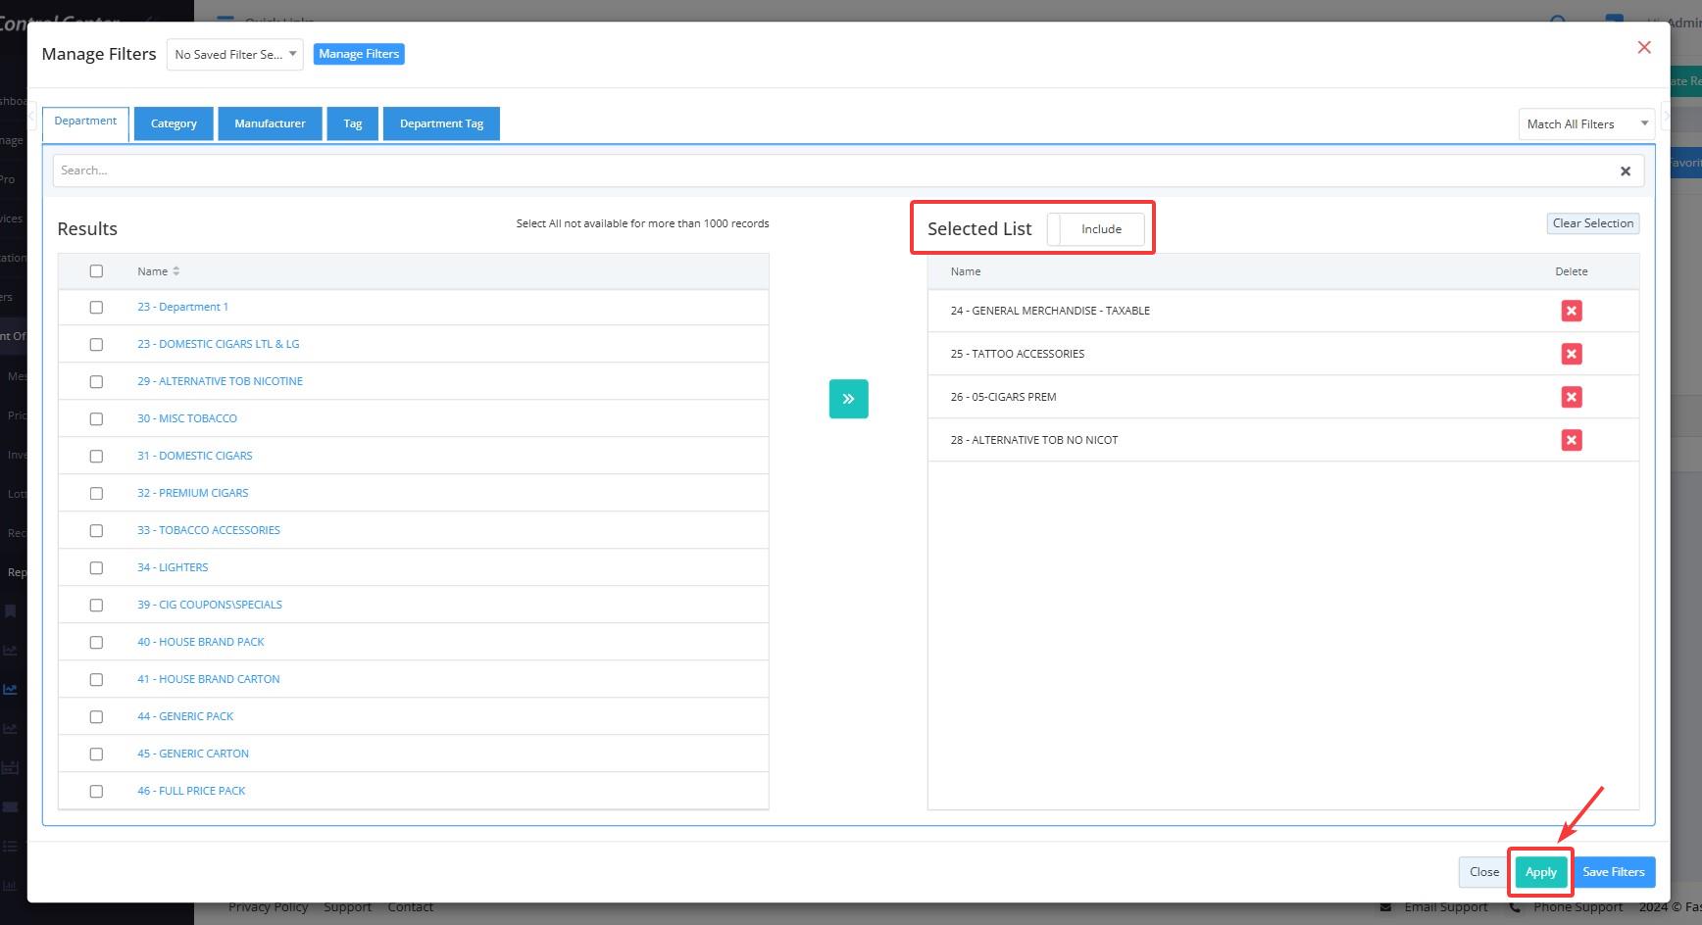Tick the 23 - DOMESTIC CIGARS LTL & LG checkbox
This screenshot has width=1702, height=925.
coord(96,345)
